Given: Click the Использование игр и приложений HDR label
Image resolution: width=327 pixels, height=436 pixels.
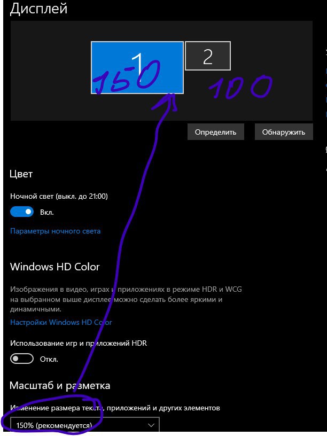Looking at the screenshot, I should point(79,343).
